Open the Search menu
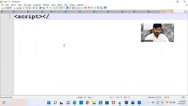Viewport: 188px width, 106px height. 13,5
